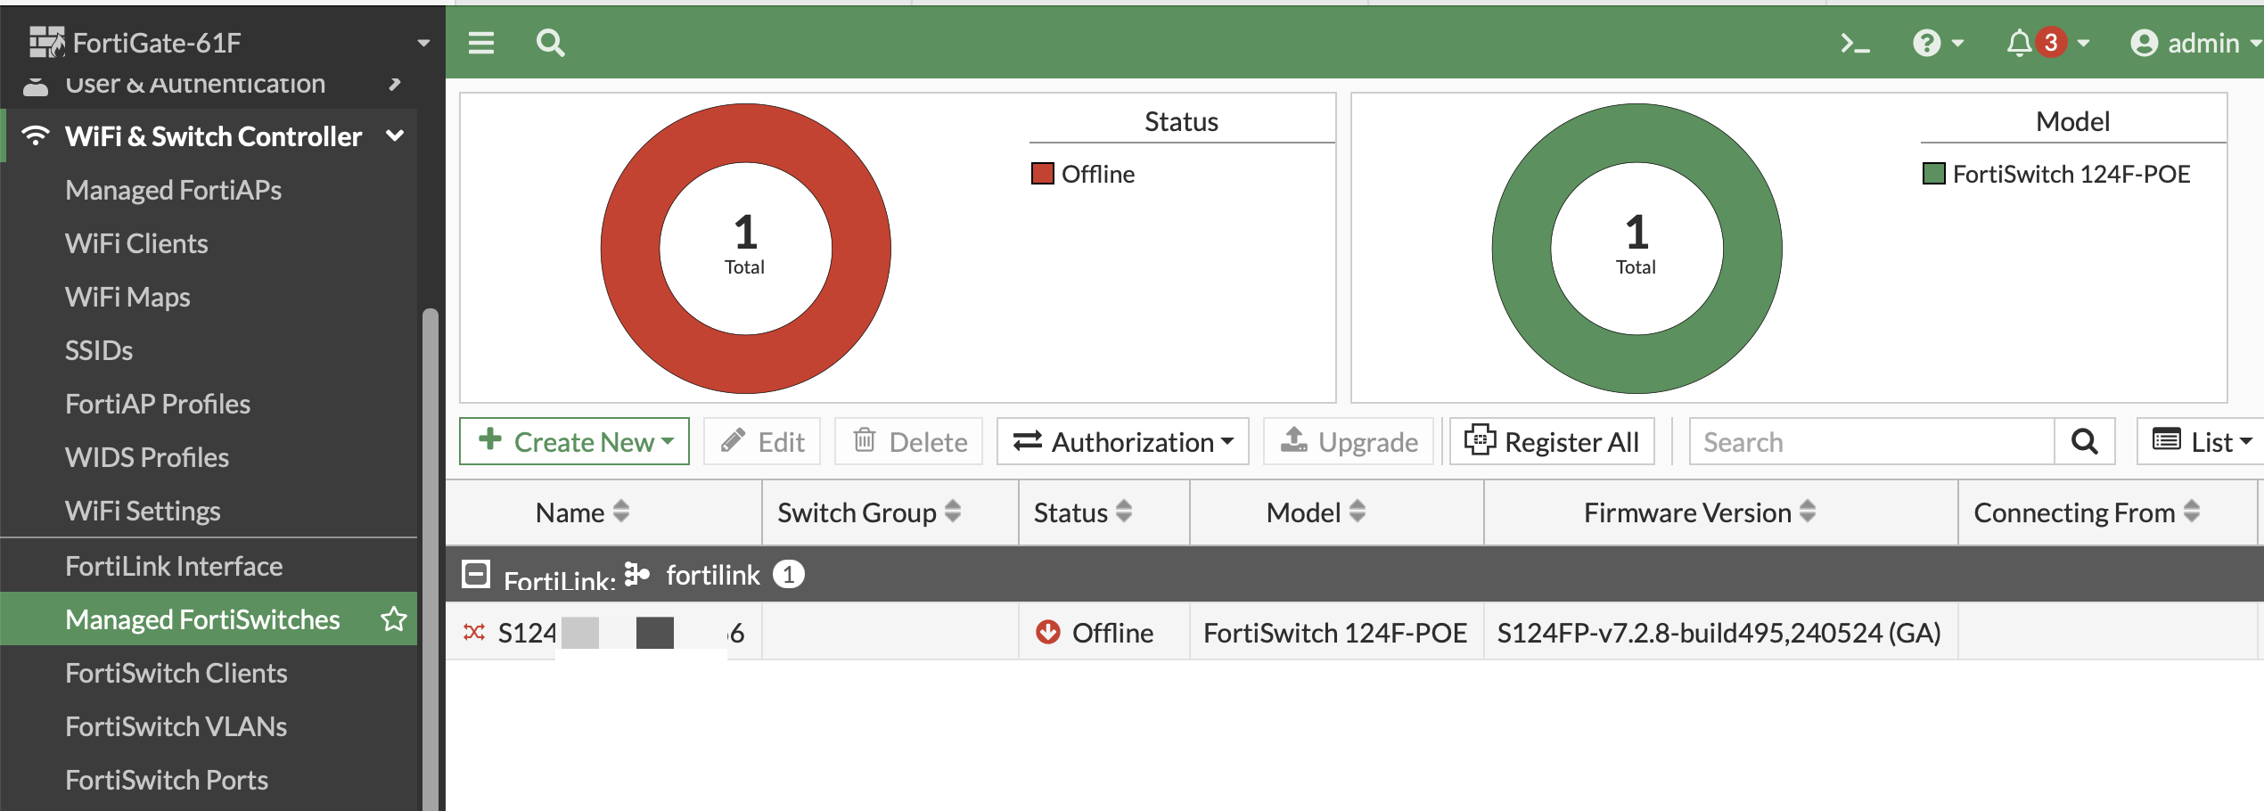The height and width of the screenshot is (811, 2264).
Task: Go to FortiSwitch VLANs page
Action: pyautogui.click(x=176, y=726)
